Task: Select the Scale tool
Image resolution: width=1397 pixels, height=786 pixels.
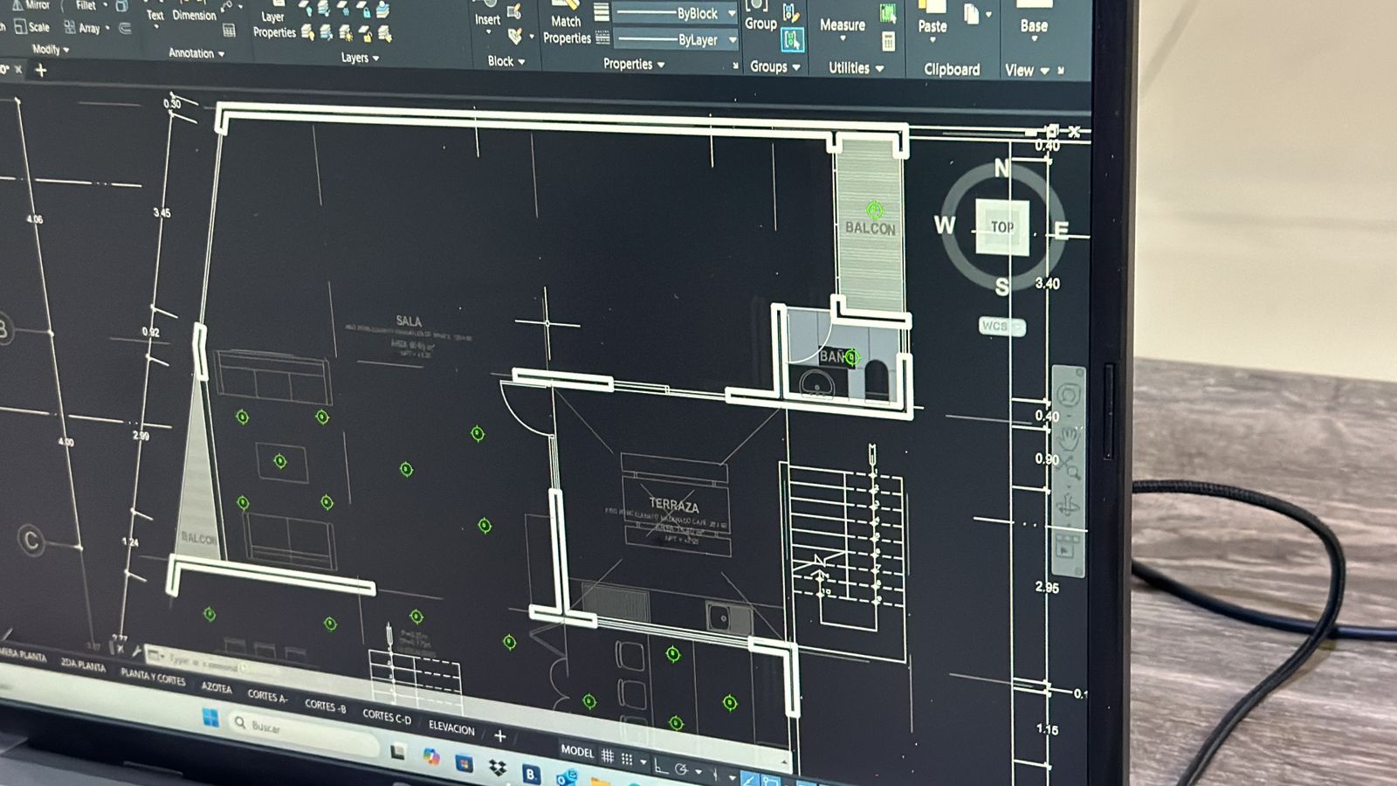Action: pyautogui.click(x=31, y=27)
